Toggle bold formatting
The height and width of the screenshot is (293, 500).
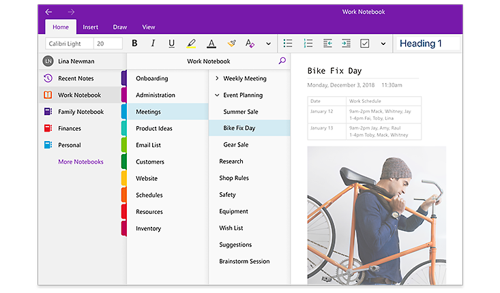134,44
